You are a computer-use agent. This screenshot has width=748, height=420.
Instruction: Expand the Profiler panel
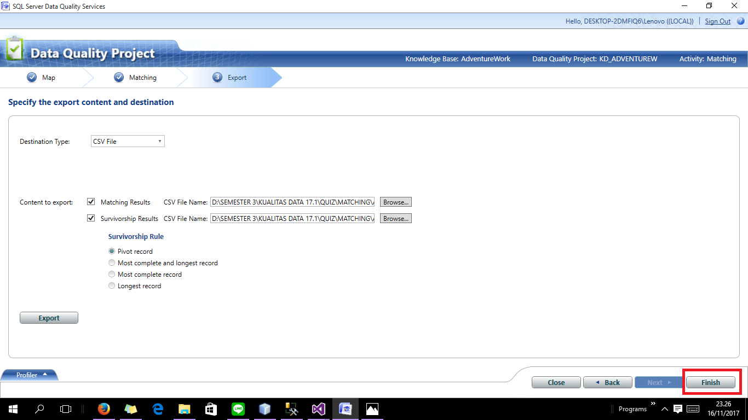click(x=29, y=375)
